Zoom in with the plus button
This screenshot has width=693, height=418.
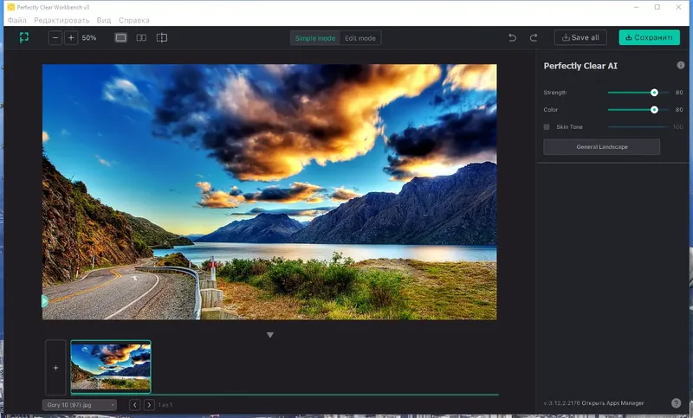pyautogui.click(x=71, y=38)
